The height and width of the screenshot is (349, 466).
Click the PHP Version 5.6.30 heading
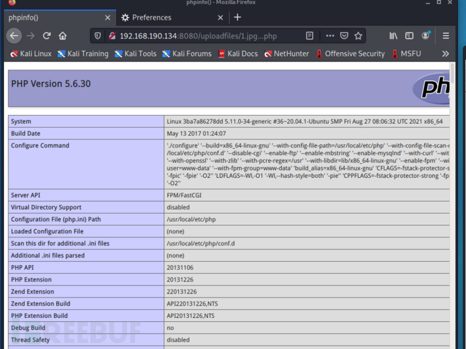click(x=51, y=84)
